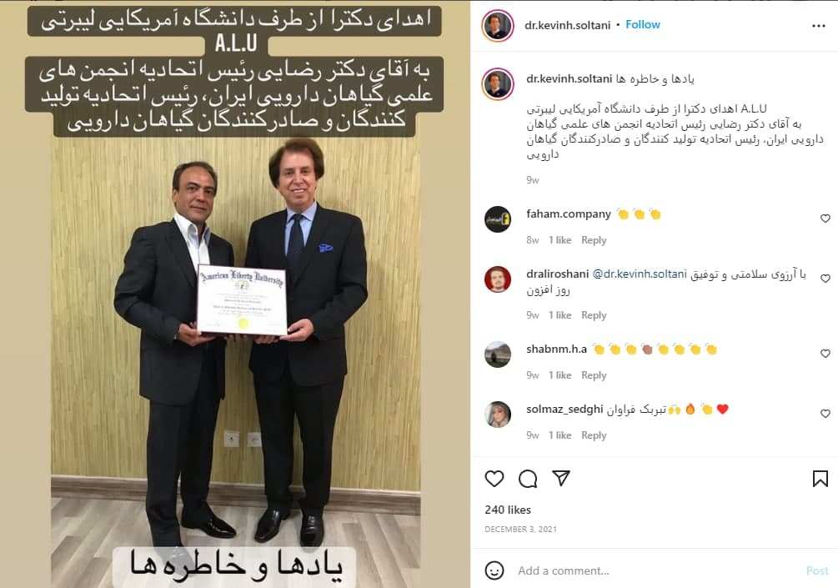838x588 pixels.
Task: Like solmaz_sedghi's comment heart
Action: click(x=825, y=413)
